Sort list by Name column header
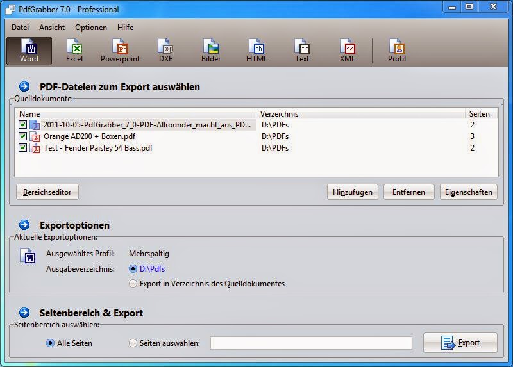513x367 pixels. coord(135,114)
